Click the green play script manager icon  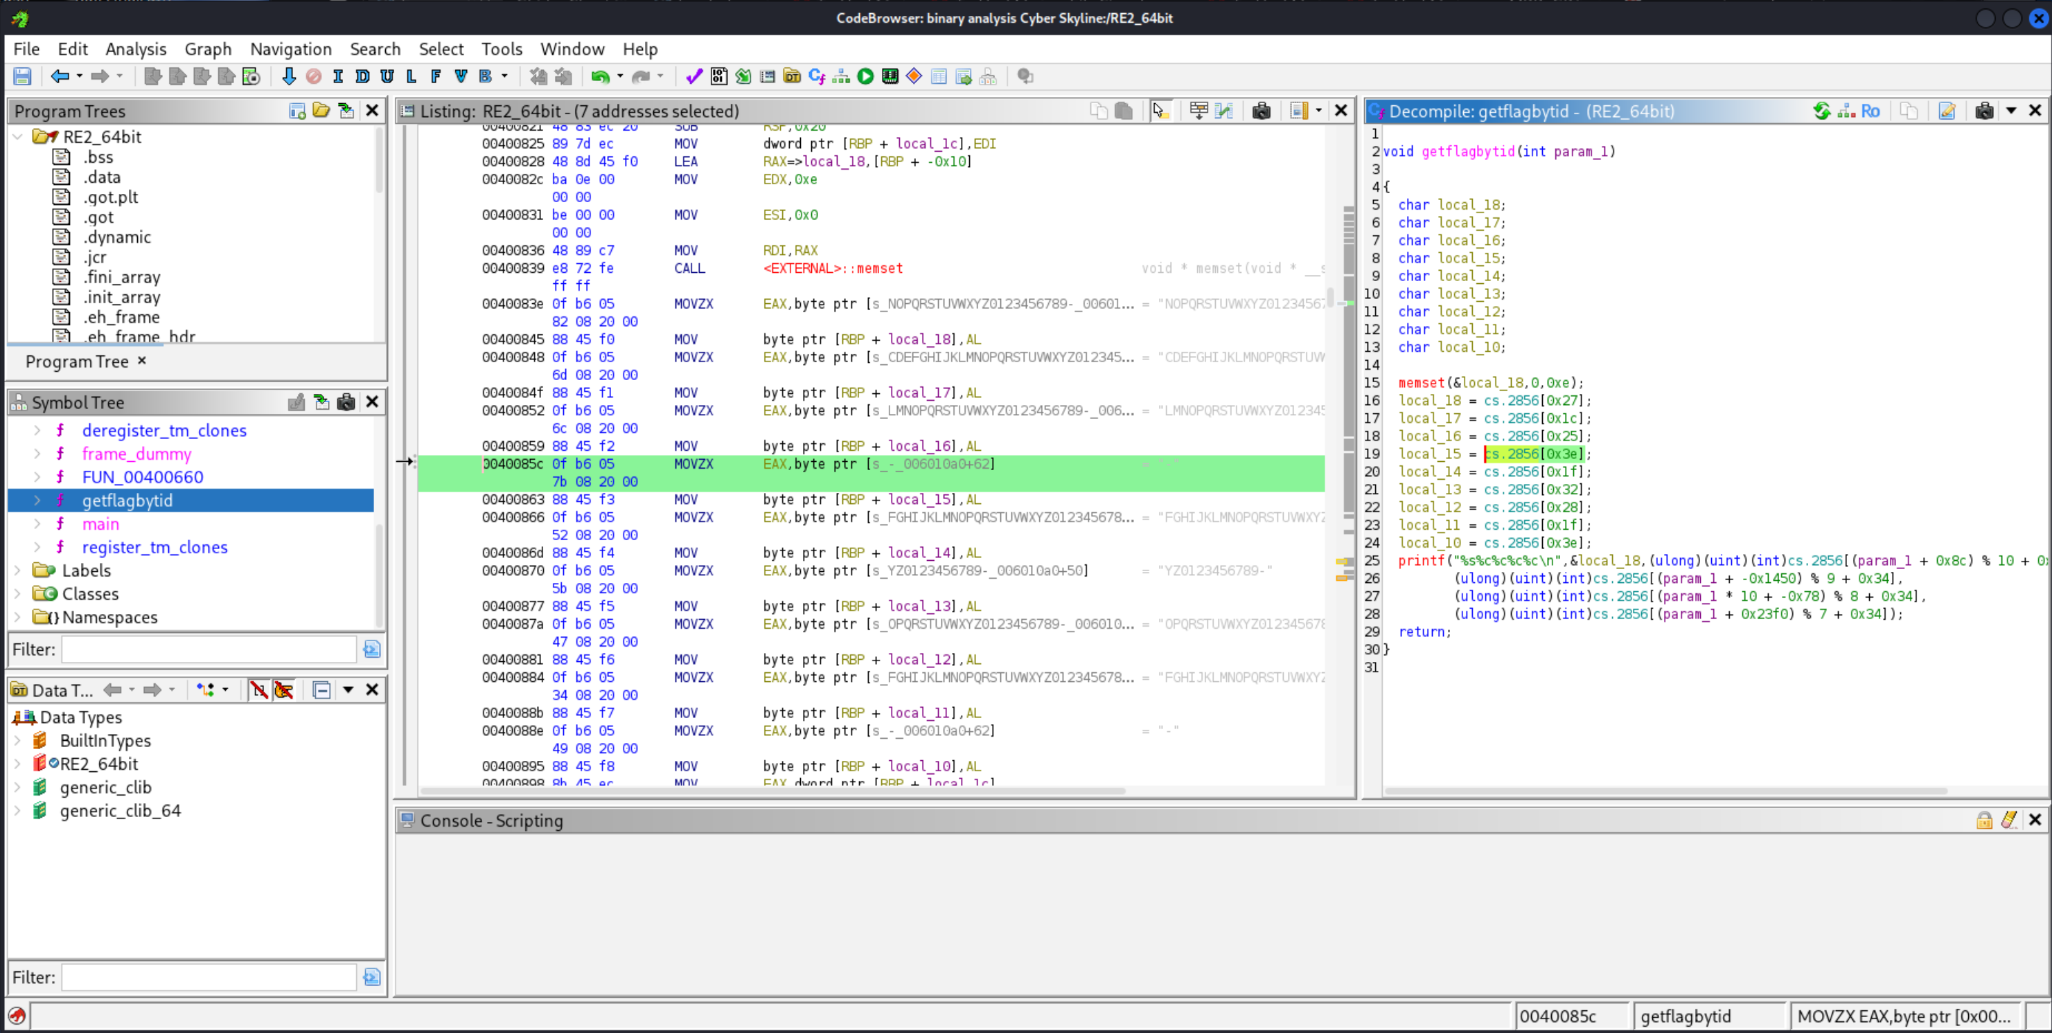(x=865, y=76)
